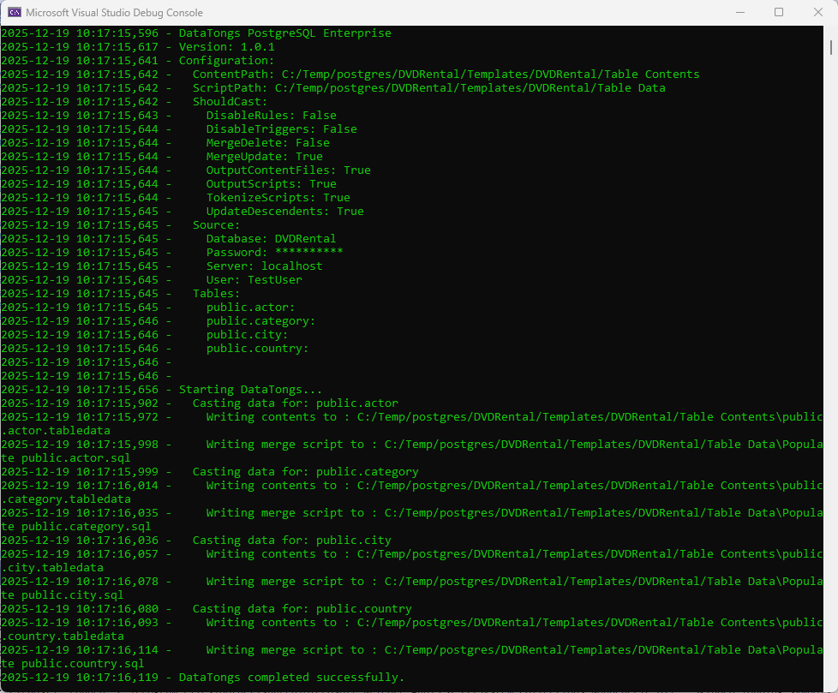This screenshot has height=693, width=838.
Task: Click the 'MergeUpdate: True' setting line
Action: click(257, 156)
